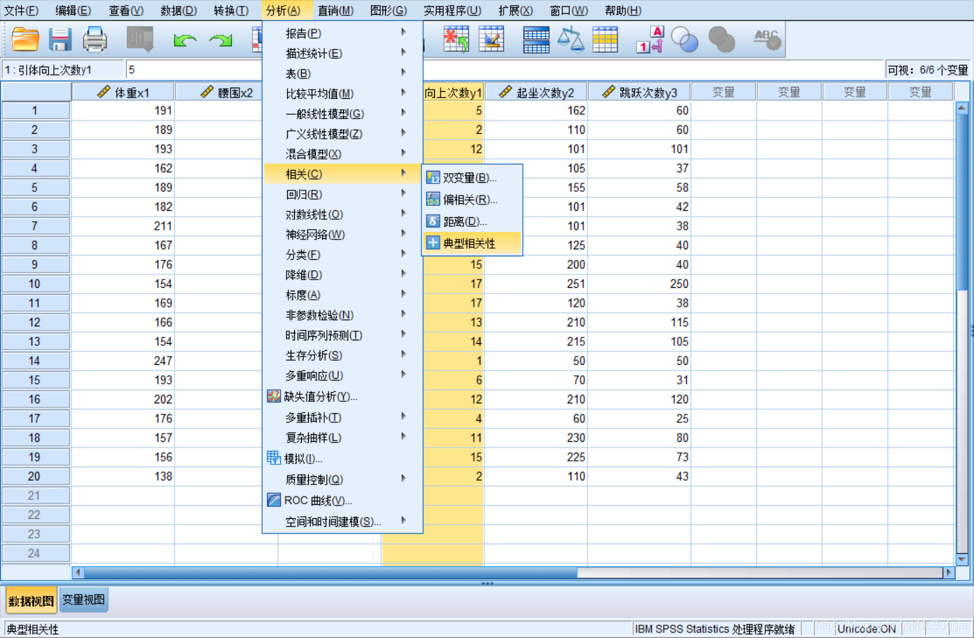974x638 pixels.
Task: Click ruler icon in 体重x1 header
Action: click(104, 92)
